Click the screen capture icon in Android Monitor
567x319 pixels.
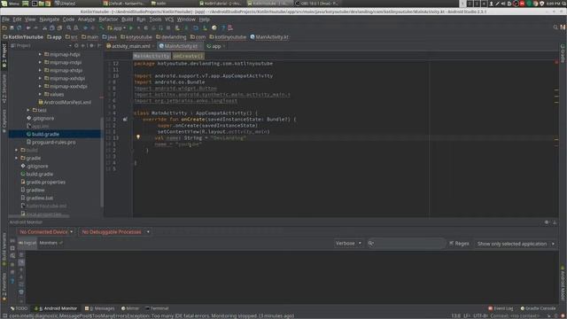(12, 240)
